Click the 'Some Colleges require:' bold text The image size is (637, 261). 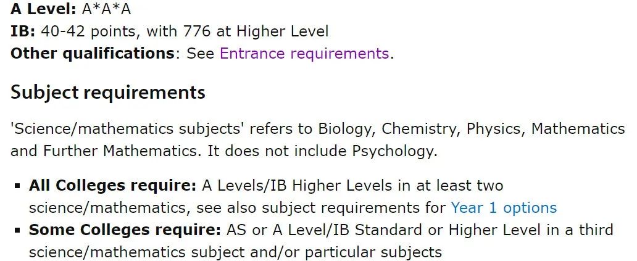pos(125,230)
